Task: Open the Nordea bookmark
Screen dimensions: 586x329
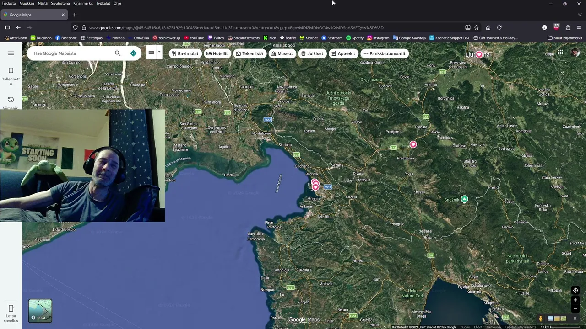Action: [115, 38]
